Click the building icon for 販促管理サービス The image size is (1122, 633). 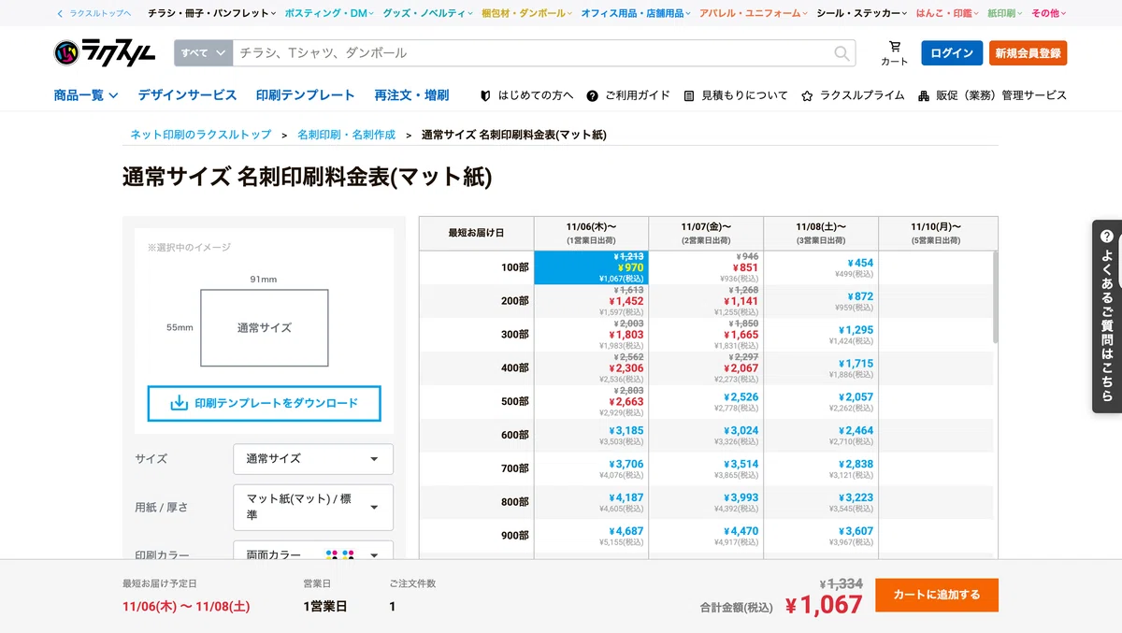pos(924,95)
